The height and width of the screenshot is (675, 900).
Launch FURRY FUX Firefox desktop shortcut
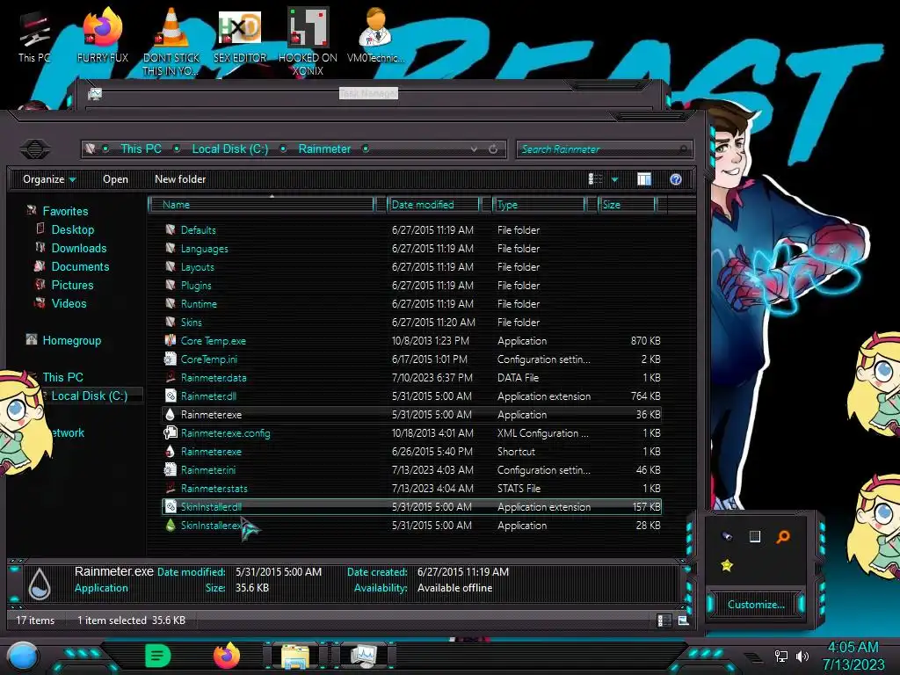tap(103, 35)
